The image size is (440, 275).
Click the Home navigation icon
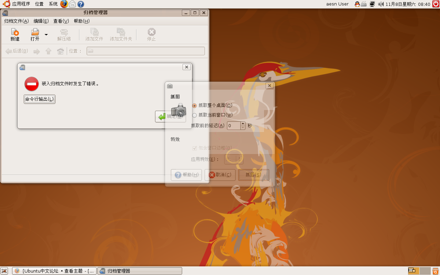coord(60,52)
